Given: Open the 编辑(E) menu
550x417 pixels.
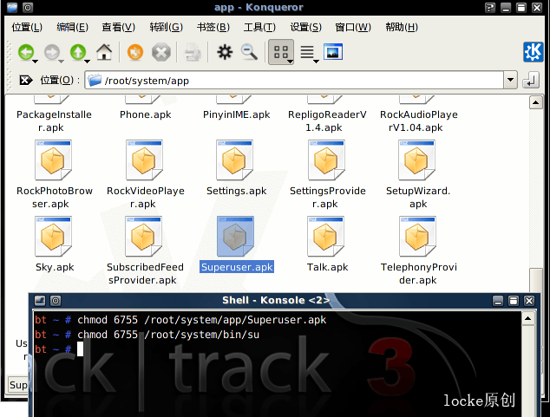Looking at the screenshot, I should point(72,27).
